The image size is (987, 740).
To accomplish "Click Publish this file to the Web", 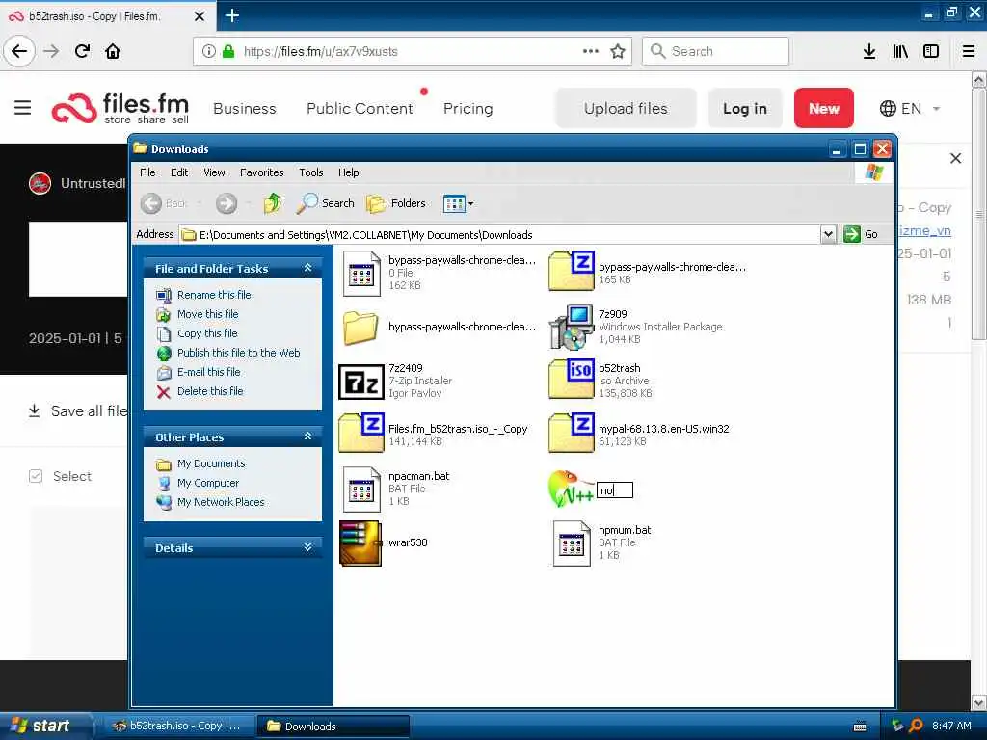I will click(239, 353).
